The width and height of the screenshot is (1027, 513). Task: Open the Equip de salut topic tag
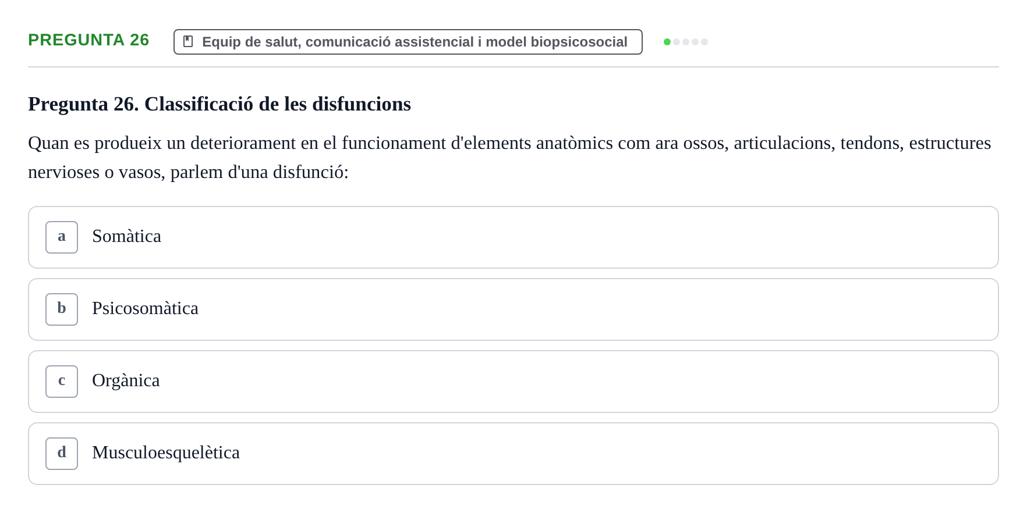[408, 42]
